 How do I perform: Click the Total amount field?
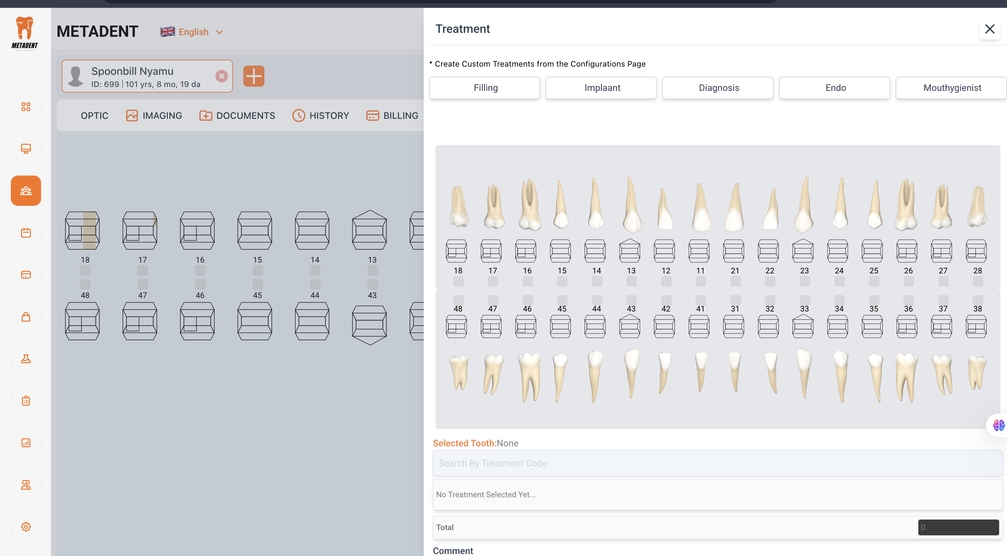click(958, 527)
